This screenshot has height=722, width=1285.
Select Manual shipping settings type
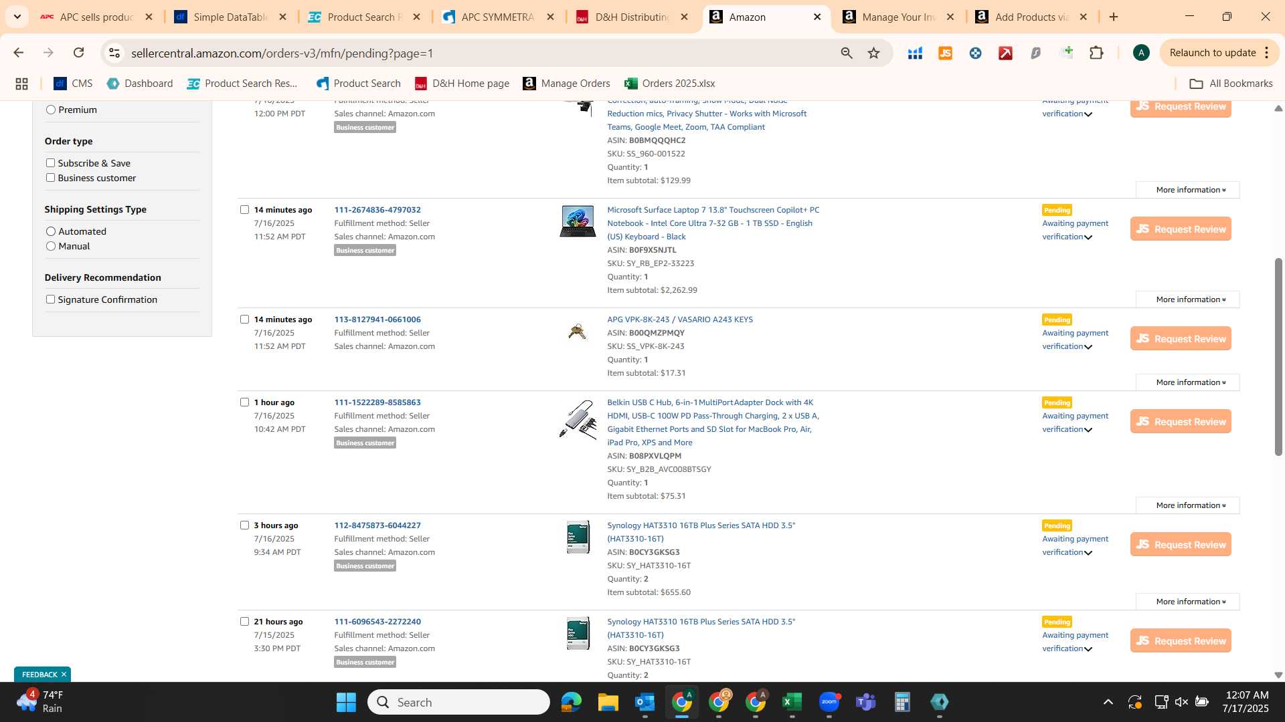coord(50,246)
